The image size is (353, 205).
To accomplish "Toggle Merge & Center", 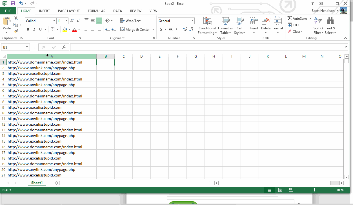I will click(135, 29).
